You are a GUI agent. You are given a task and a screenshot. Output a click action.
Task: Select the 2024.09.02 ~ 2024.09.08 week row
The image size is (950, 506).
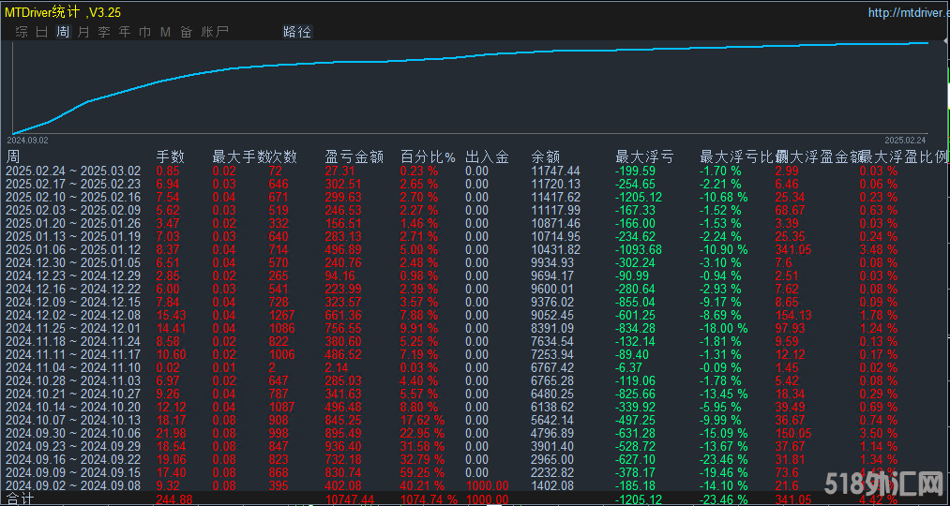coord(73,486)
